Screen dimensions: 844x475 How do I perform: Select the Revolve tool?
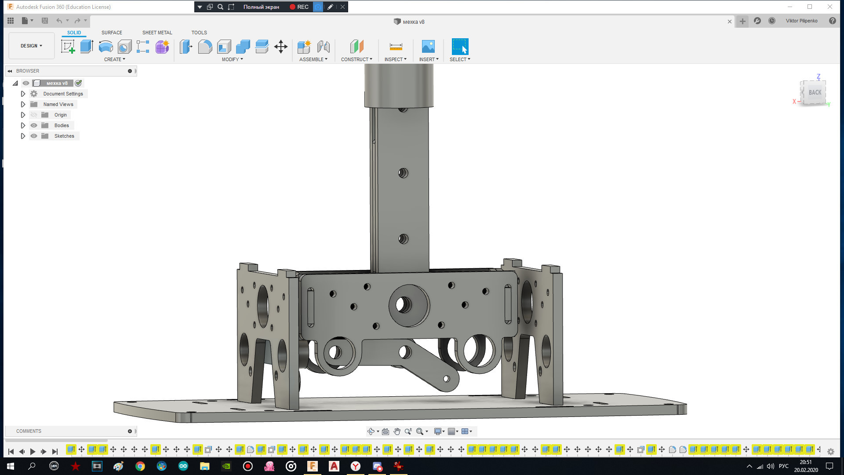tap(105, 46)
